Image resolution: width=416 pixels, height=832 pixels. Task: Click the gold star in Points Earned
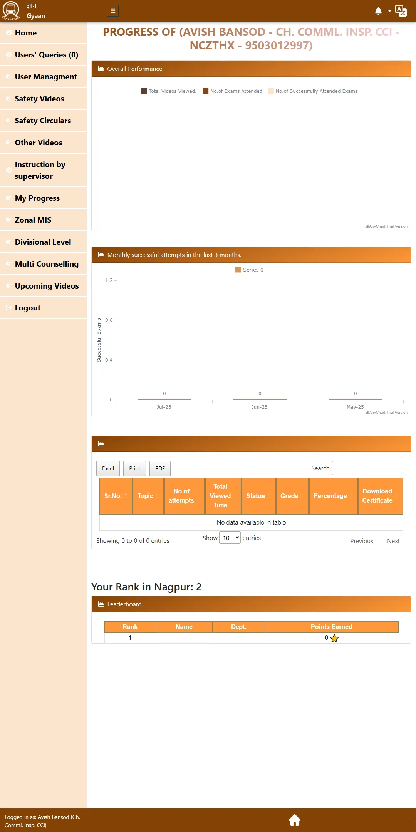point(334,638)
